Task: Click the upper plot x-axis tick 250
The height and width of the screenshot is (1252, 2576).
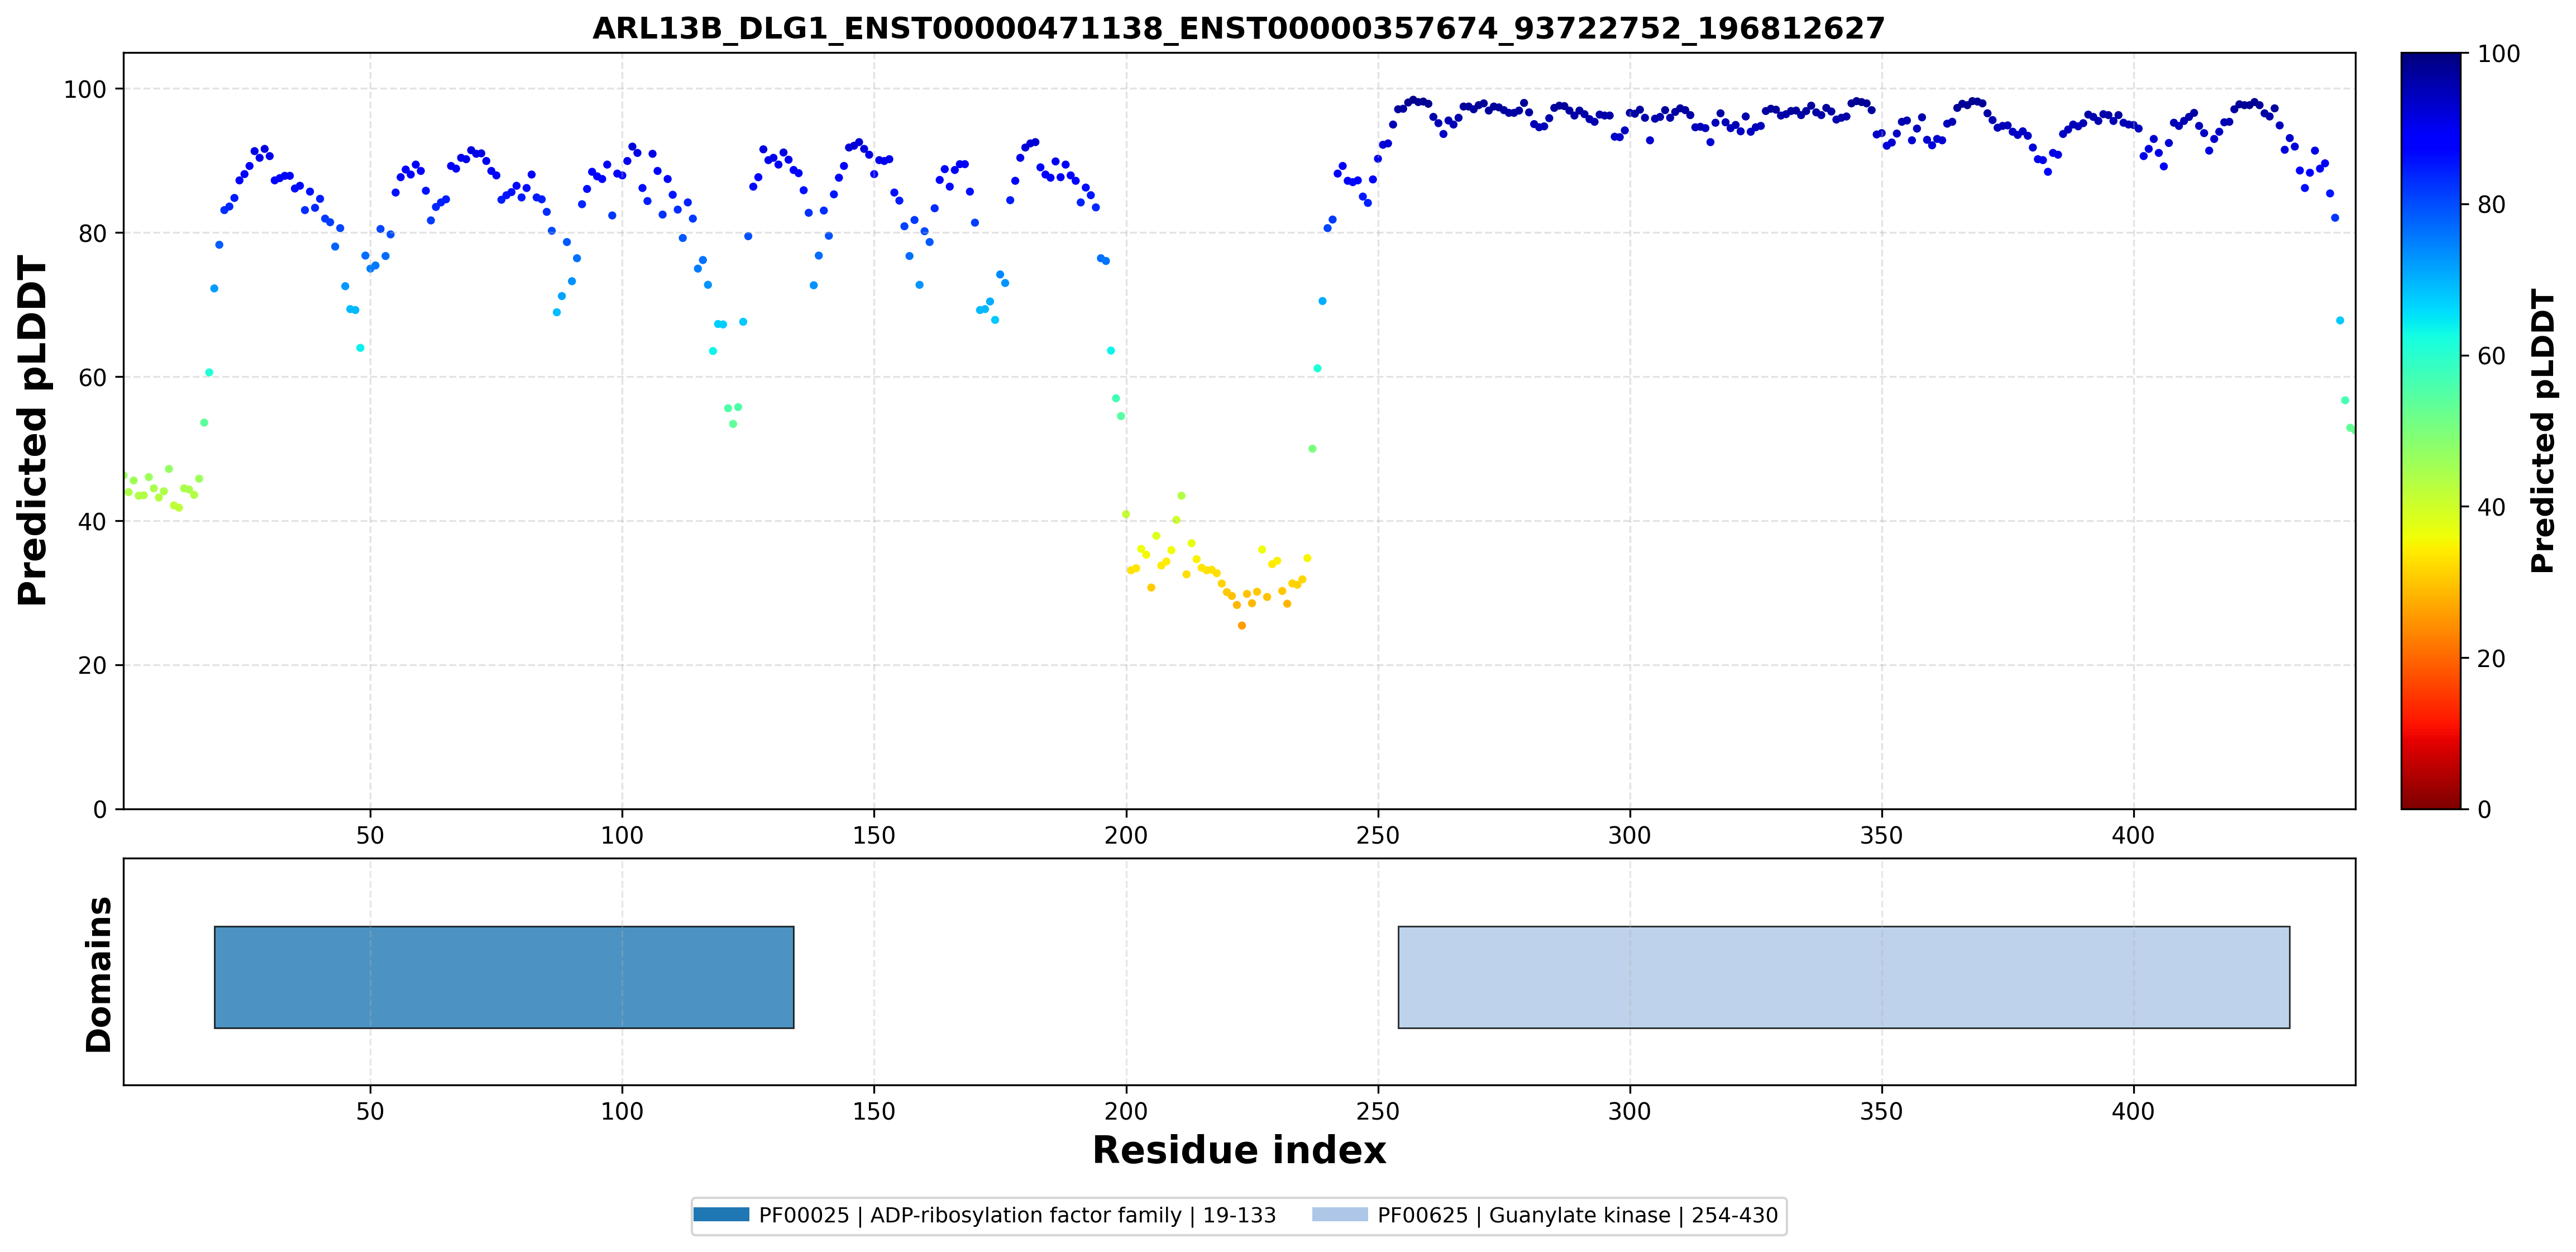Action: point(1378,835)
